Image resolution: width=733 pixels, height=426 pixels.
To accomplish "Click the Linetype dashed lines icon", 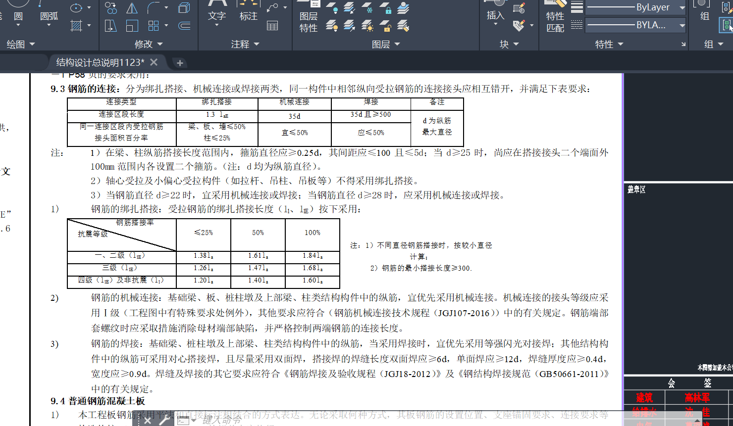I will coord(577,25).
